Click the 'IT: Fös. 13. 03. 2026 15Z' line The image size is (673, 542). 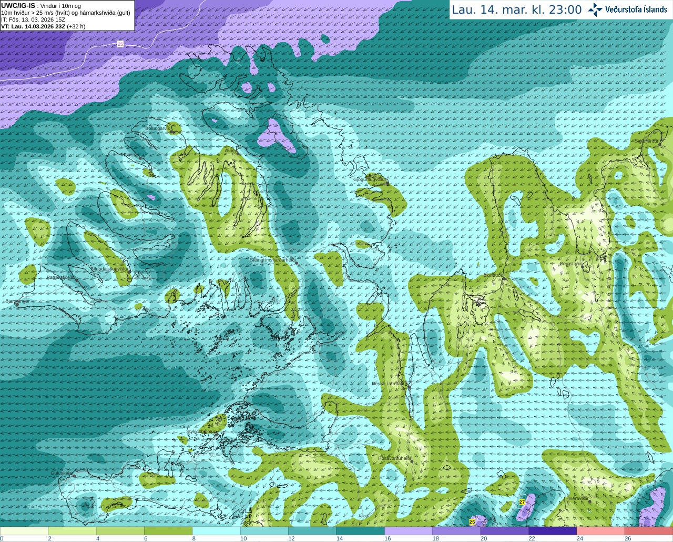(x=34, y=19)
